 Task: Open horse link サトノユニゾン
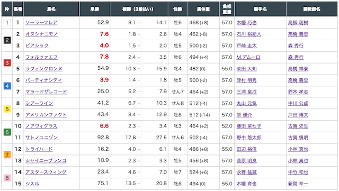click(x=41, y=138)
